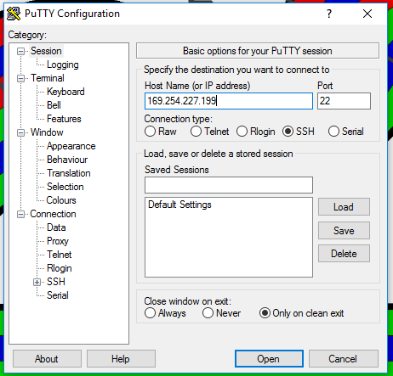Image resolution: width=393 pixels, height=376 pixels.
Task: Click the question mark help icon
Action: coord(329,14)
